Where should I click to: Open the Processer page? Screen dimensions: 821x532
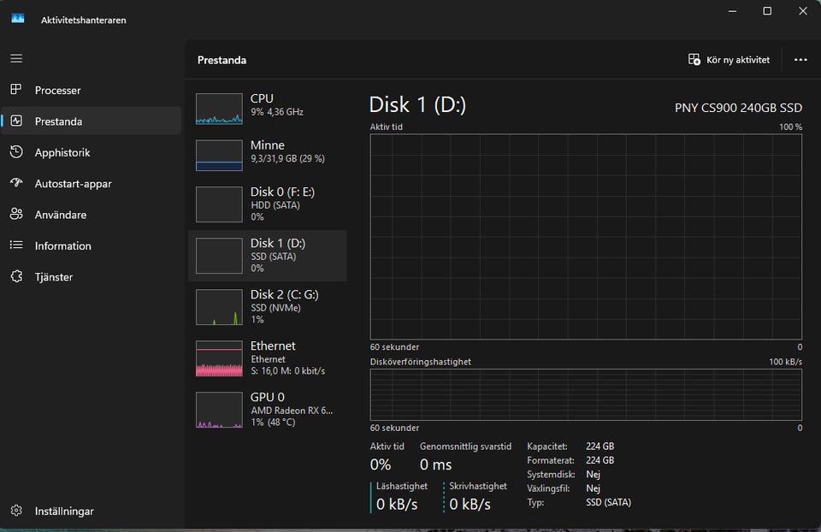(x=92, y=90)
